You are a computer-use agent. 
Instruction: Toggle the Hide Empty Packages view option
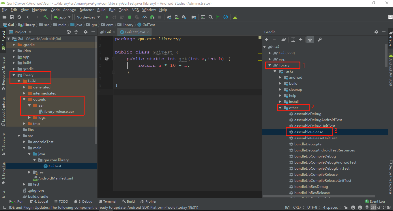[85, 32]
